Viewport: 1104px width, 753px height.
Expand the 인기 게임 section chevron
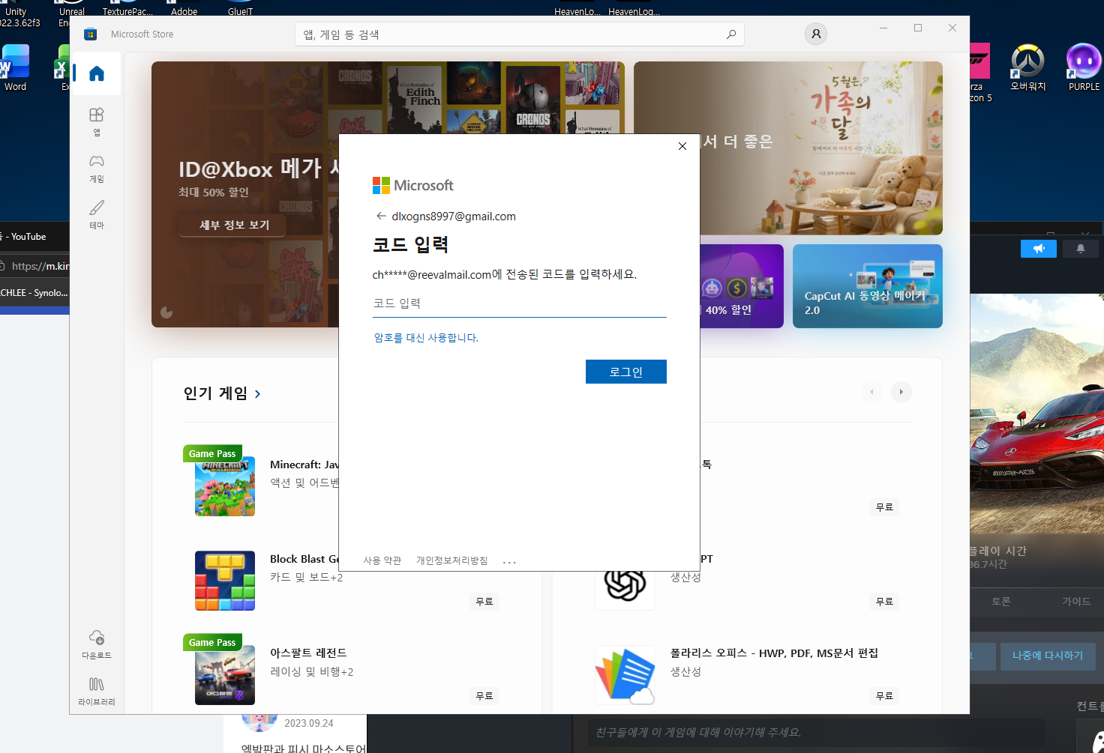tap(258, 393)
